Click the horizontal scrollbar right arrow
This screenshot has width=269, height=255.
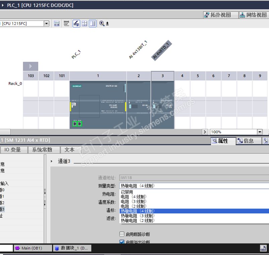pyautogui.click(x=205, y=132)
